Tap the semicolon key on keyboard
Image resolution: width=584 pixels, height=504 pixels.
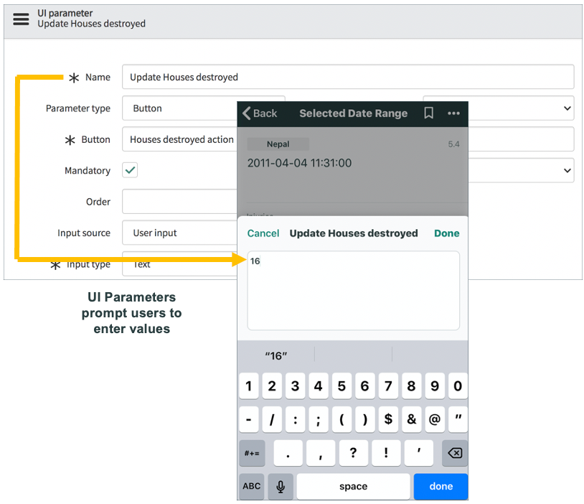319,419
